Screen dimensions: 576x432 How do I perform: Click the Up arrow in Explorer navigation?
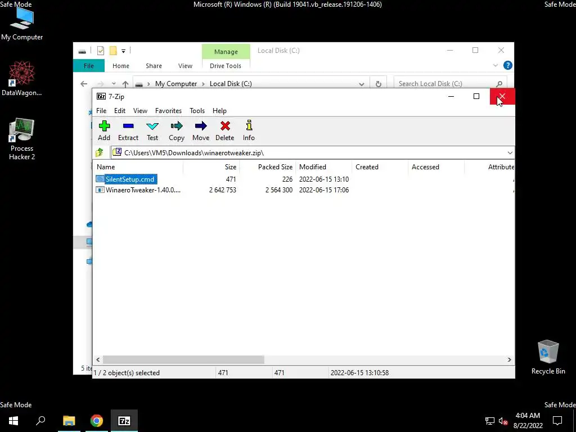[x=125, y=84]
